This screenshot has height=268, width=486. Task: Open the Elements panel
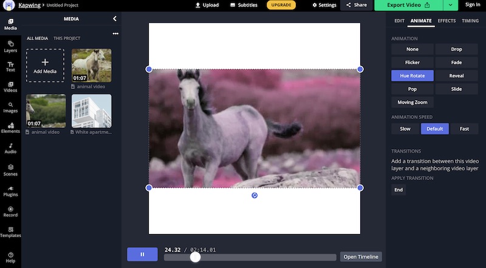click(x=10, y=128)
